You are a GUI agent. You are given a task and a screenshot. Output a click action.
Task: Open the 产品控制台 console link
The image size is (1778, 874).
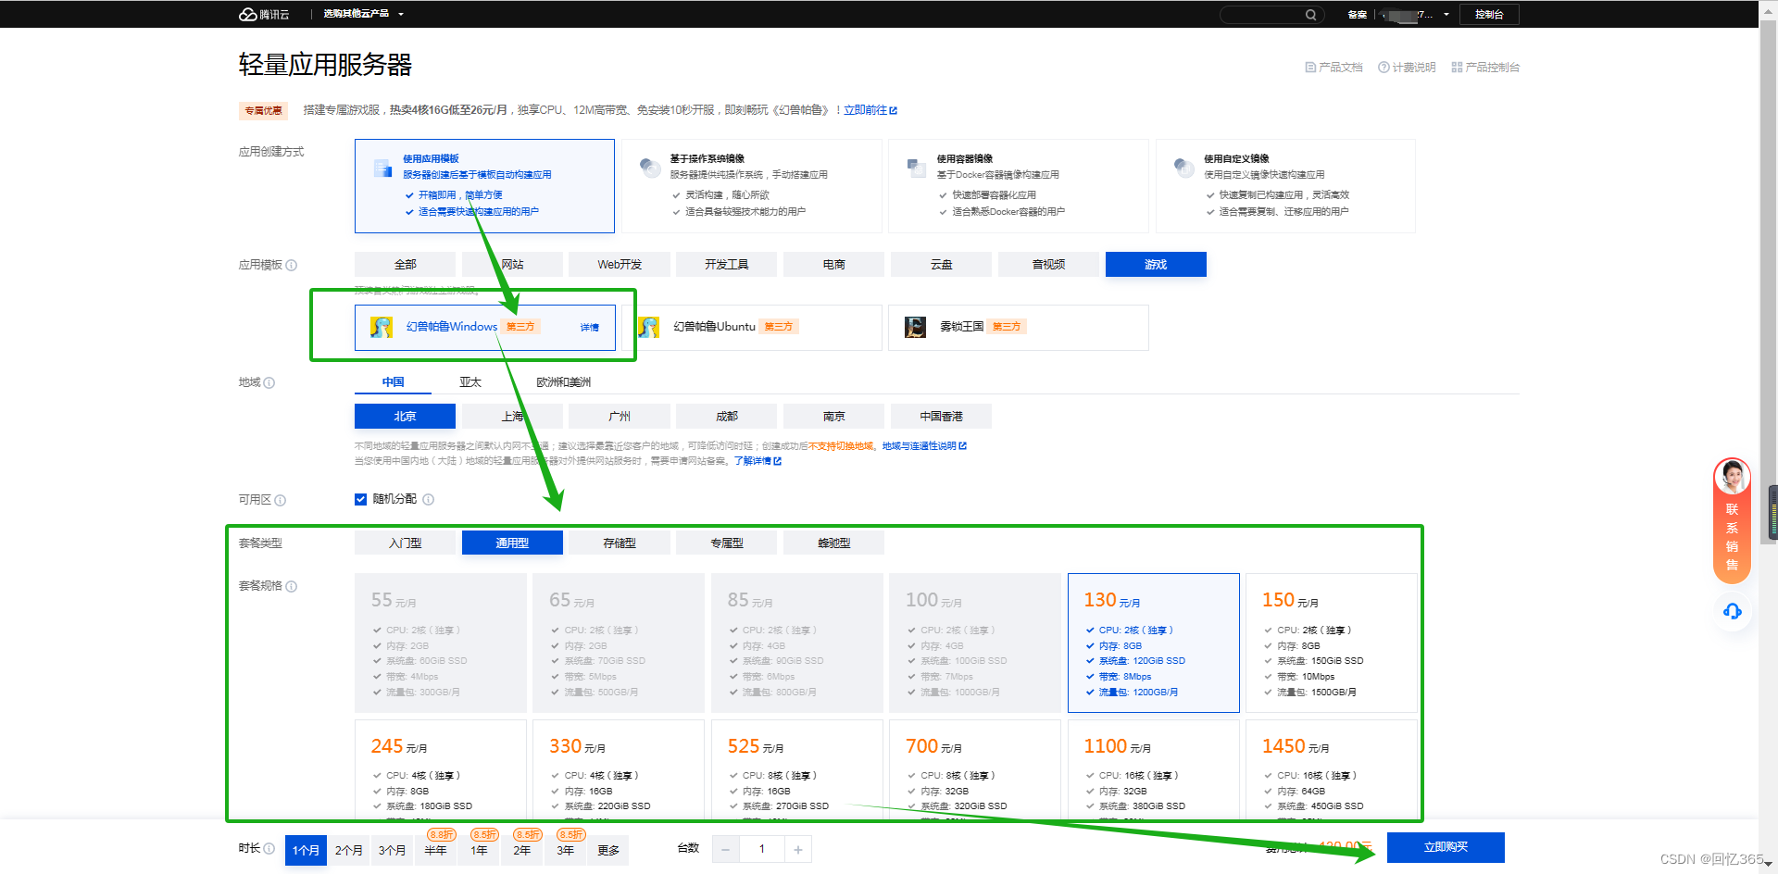click(x=1485, y=68)
